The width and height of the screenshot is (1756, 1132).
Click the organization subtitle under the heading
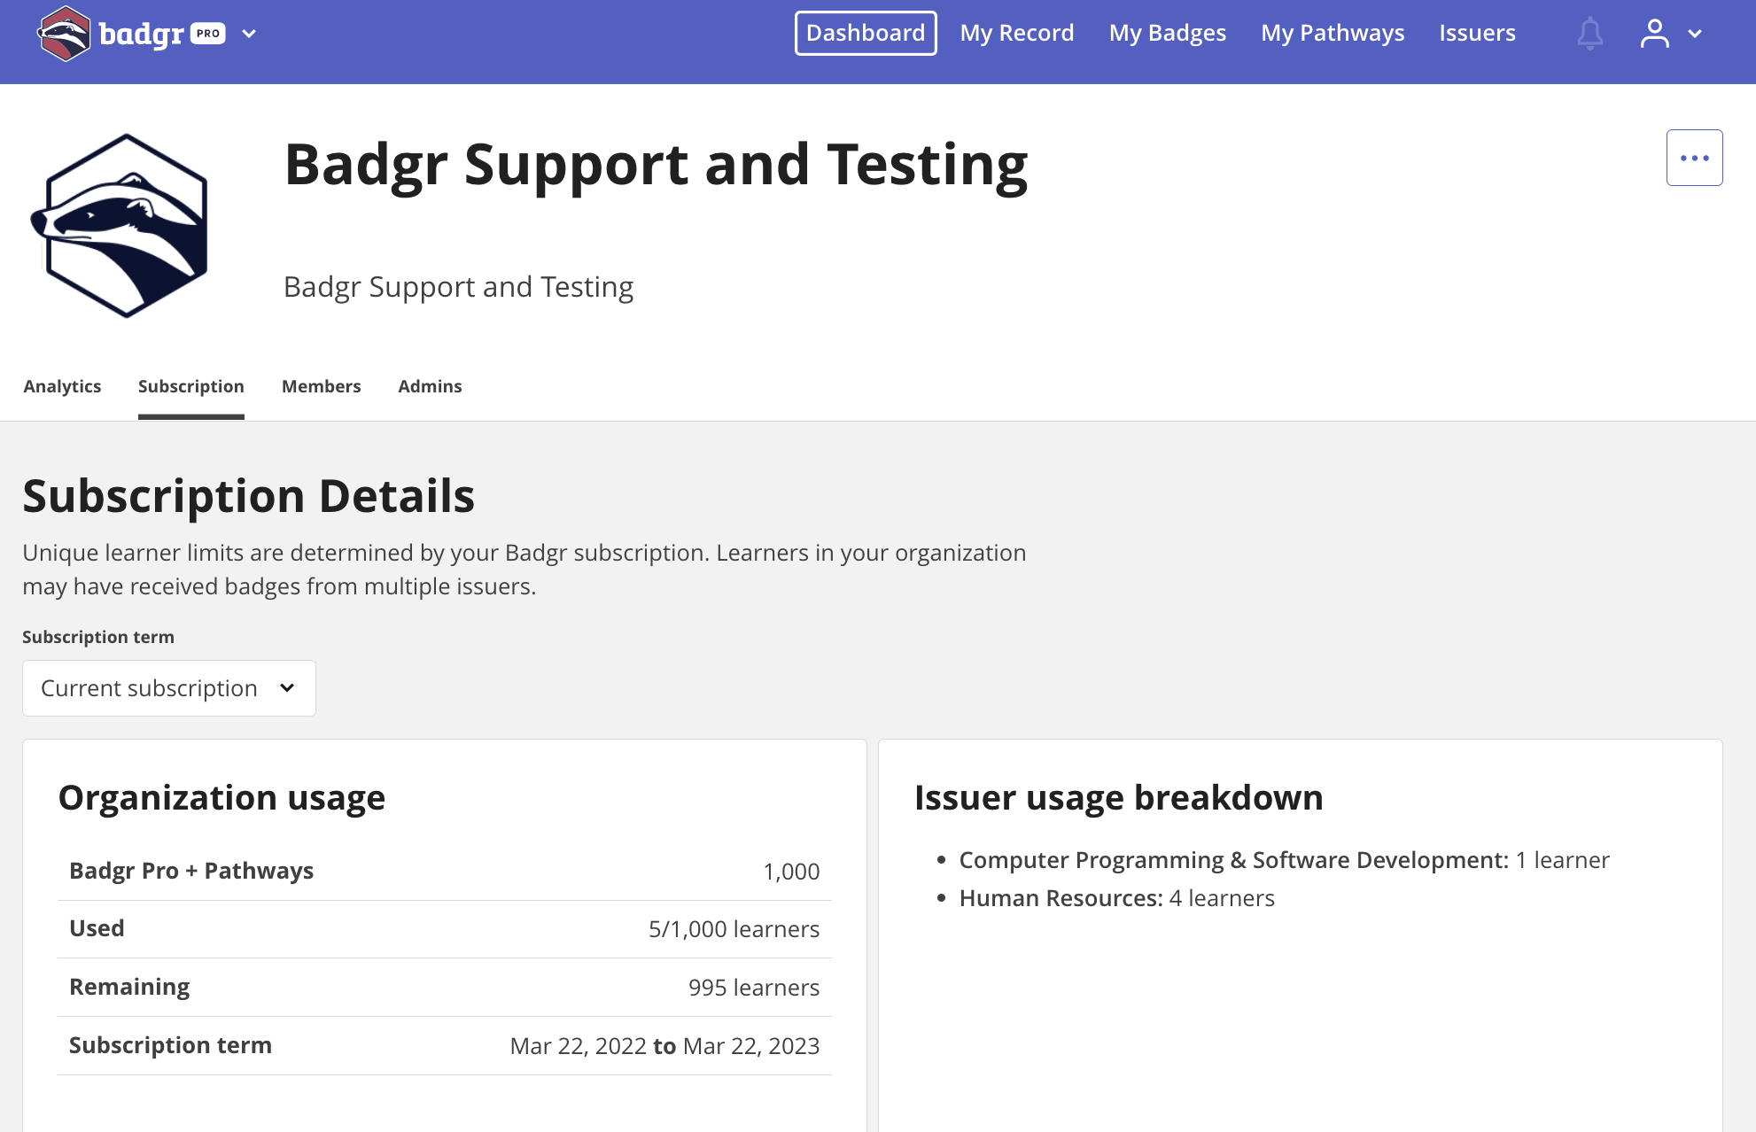click(x=458, y=287)
